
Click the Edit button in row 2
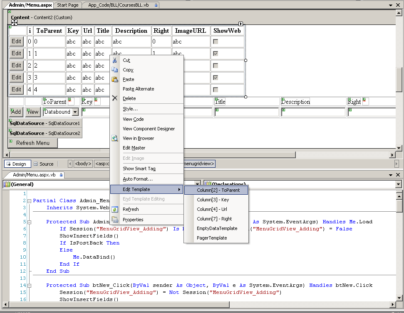[x=16, y=65]
